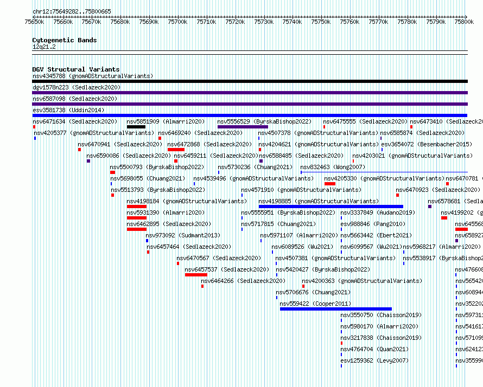Select nsv6472868 (Sedlazeck2020) label
This screenshot has height=387, width=483.
click(x=209, y=144)
